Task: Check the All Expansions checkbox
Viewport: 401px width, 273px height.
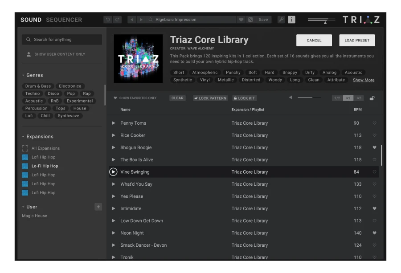Action: [x=25, y=148]
